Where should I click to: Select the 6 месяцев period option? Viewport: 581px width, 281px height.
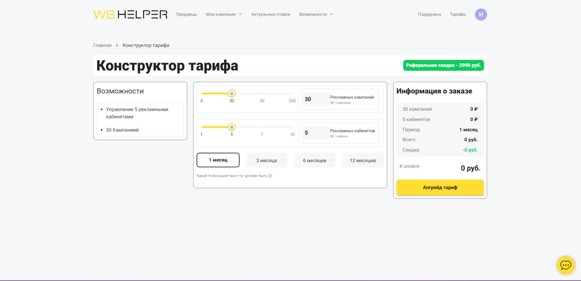click(315, 160)
